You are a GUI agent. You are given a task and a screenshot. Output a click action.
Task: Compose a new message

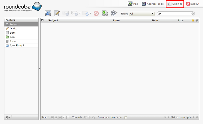pos(57,13)
